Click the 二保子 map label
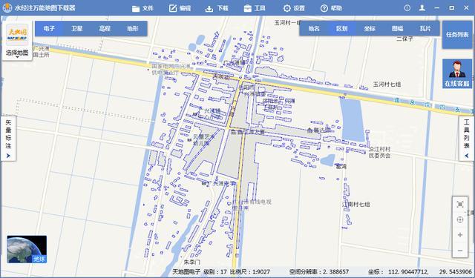This screenshot has height=278, width=475. (405, 39)
